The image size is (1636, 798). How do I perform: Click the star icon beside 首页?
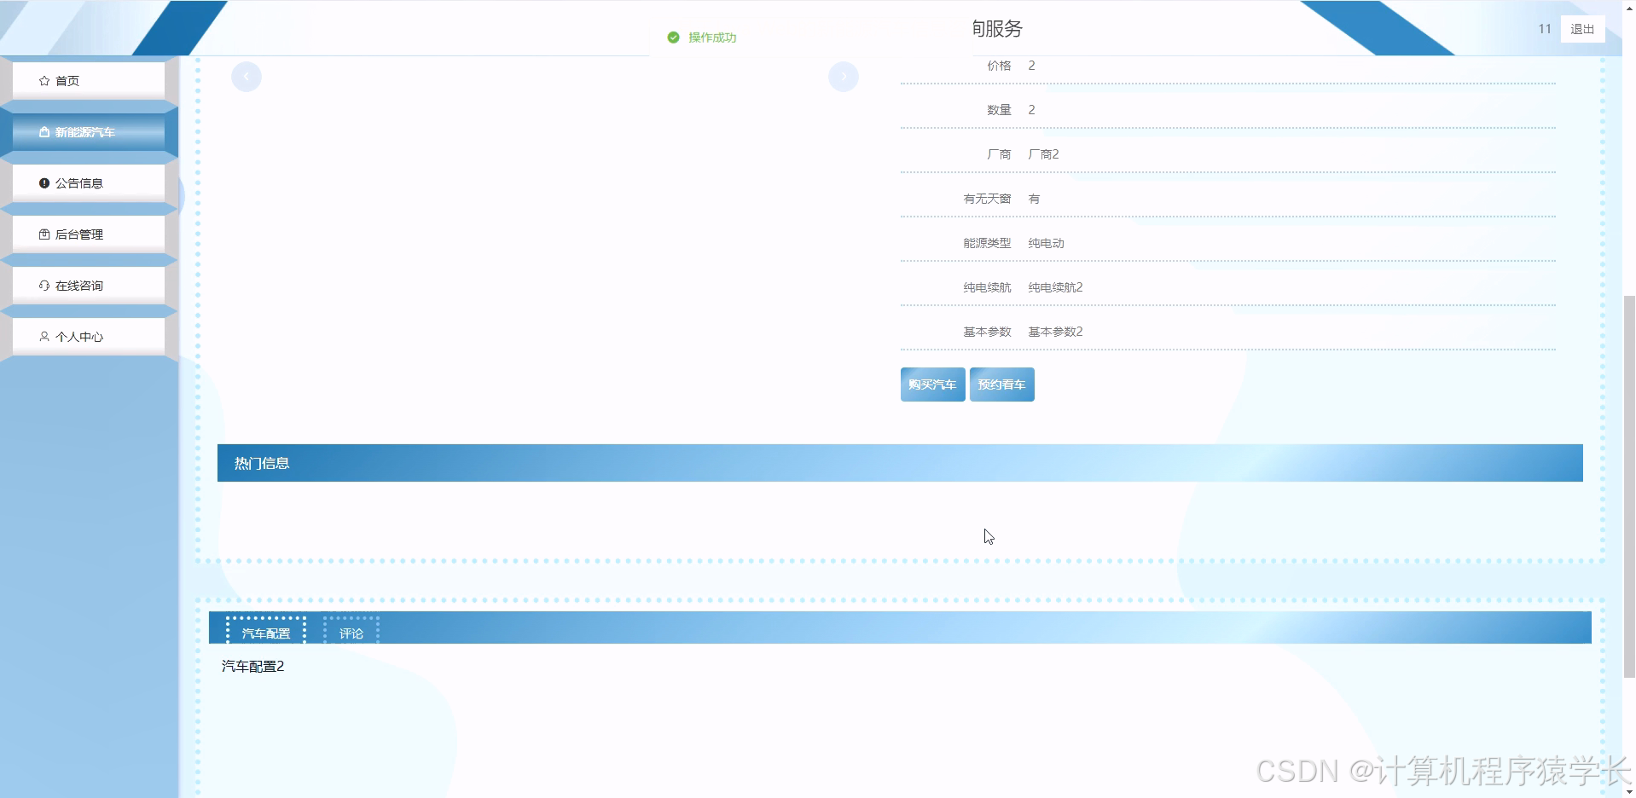(44, 81)
